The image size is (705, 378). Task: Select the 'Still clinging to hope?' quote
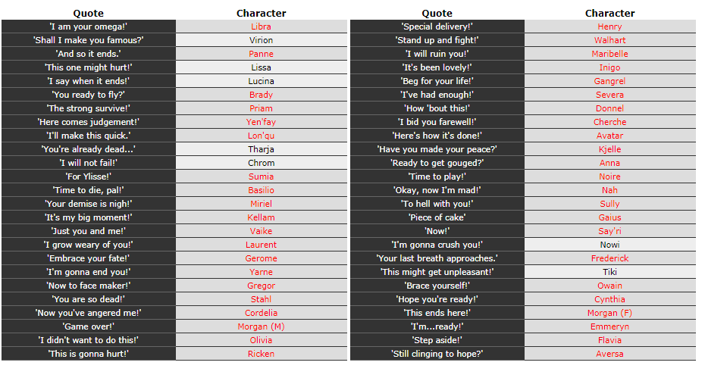click(437, 354)
